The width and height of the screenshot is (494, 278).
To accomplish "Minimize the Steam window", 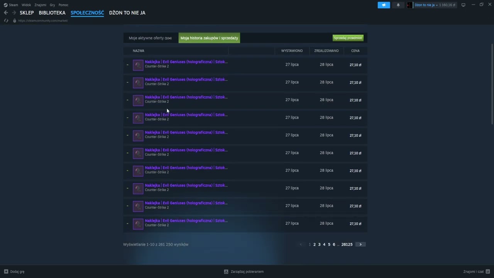I will (473, 5).
